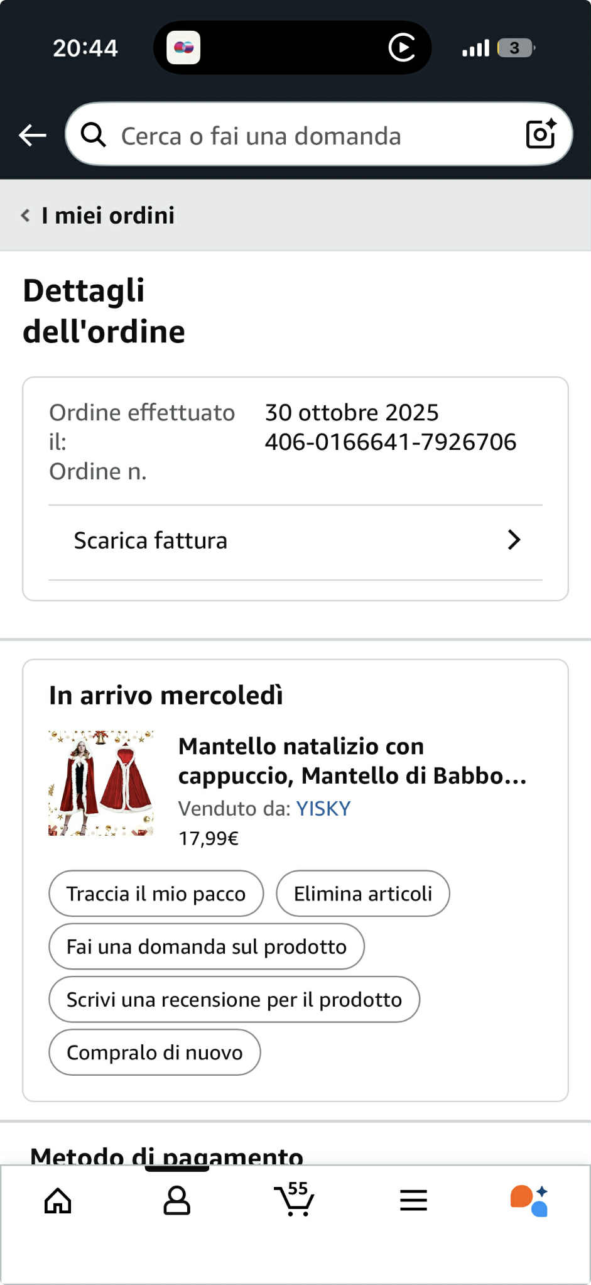Tap Scrivi una recensione per il prodotto

[x=234, y=999]
